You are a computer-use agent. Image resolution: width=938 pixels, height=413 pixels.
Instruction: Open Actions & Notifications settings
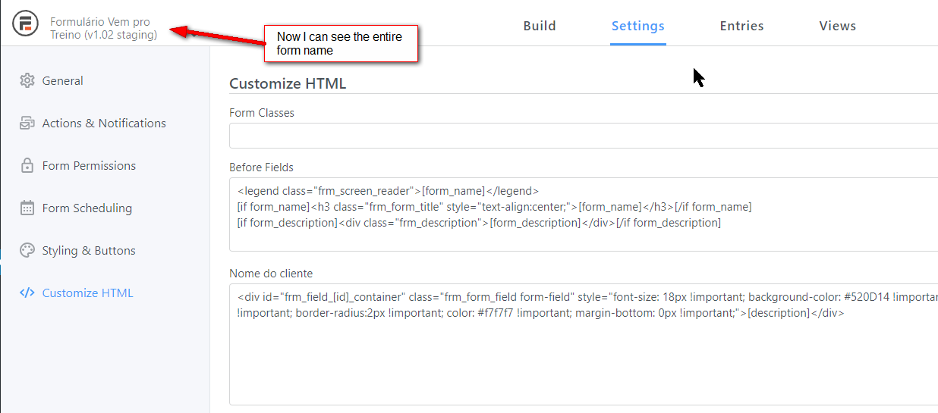(104, 124)
